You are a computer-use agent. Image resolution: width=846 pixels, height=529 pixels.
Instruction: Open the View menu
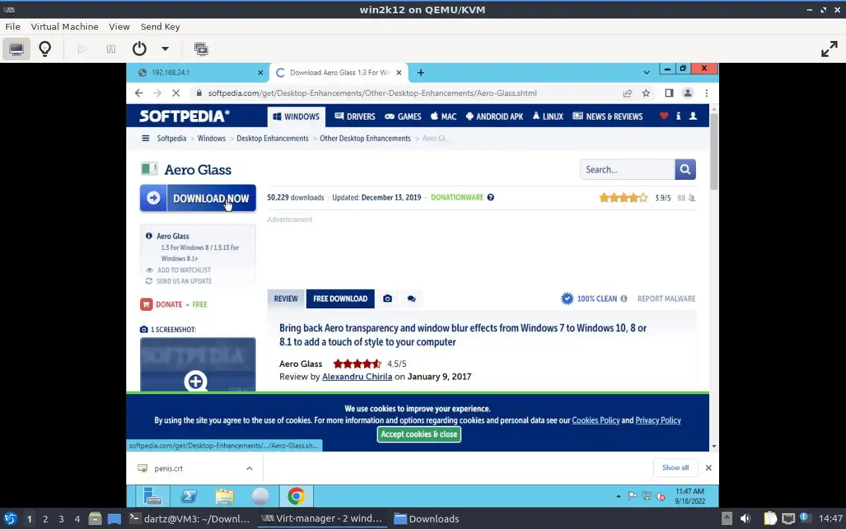point(120,26)
